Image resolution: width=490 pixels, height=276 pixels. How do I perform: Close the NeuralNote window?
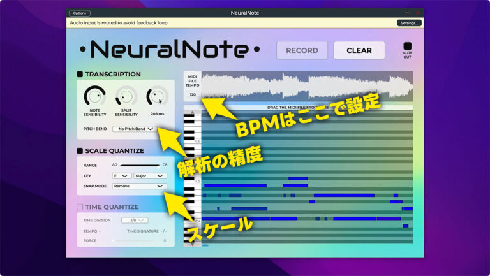(x=417, y=13)
